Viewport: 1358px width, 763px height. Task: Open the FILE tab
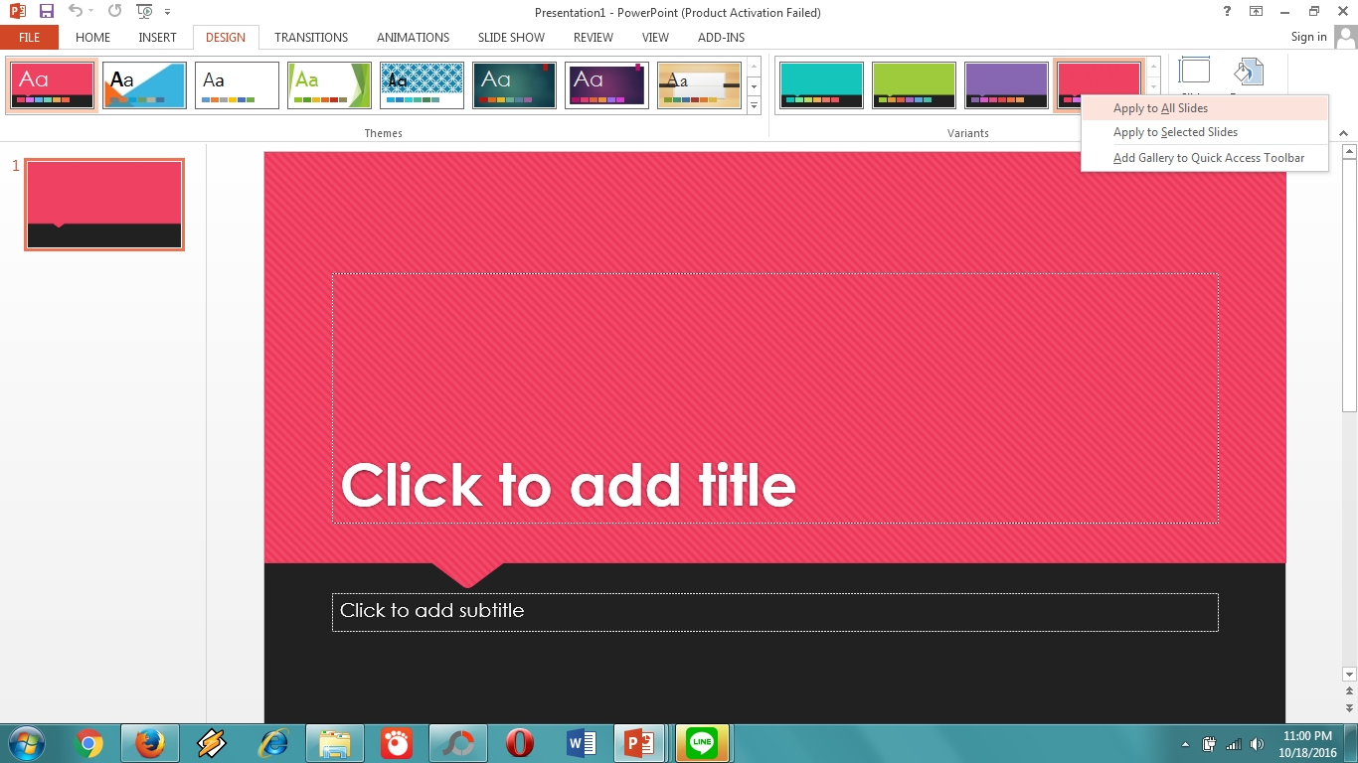(30, 38)
